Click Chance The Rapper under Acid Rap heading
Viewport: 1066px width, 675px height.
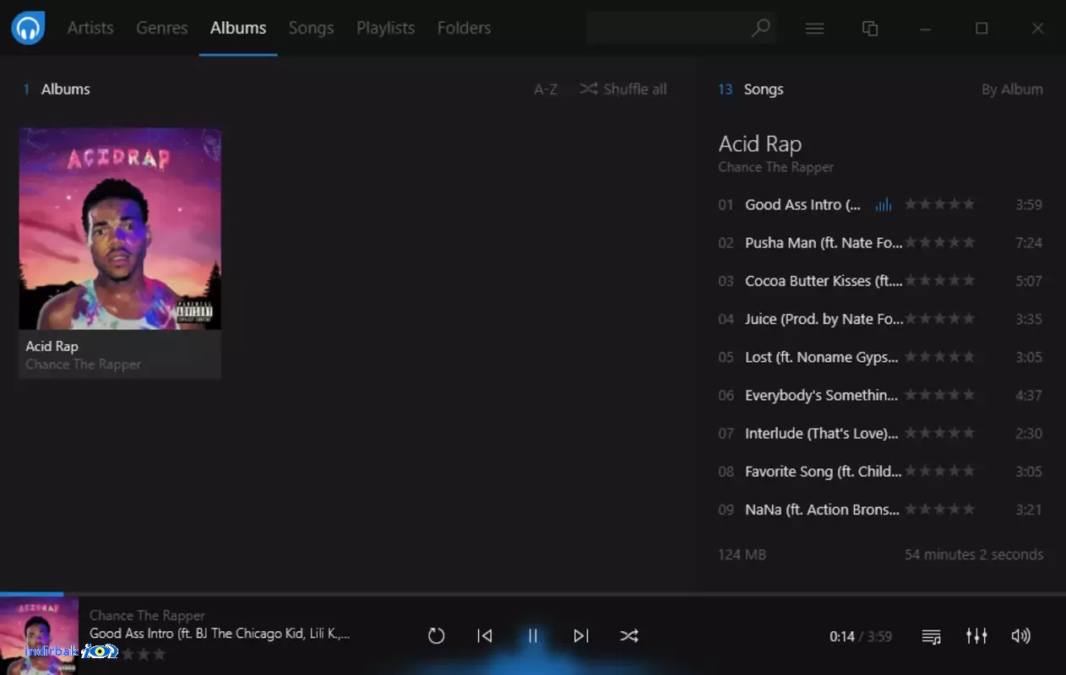(776, 167)
